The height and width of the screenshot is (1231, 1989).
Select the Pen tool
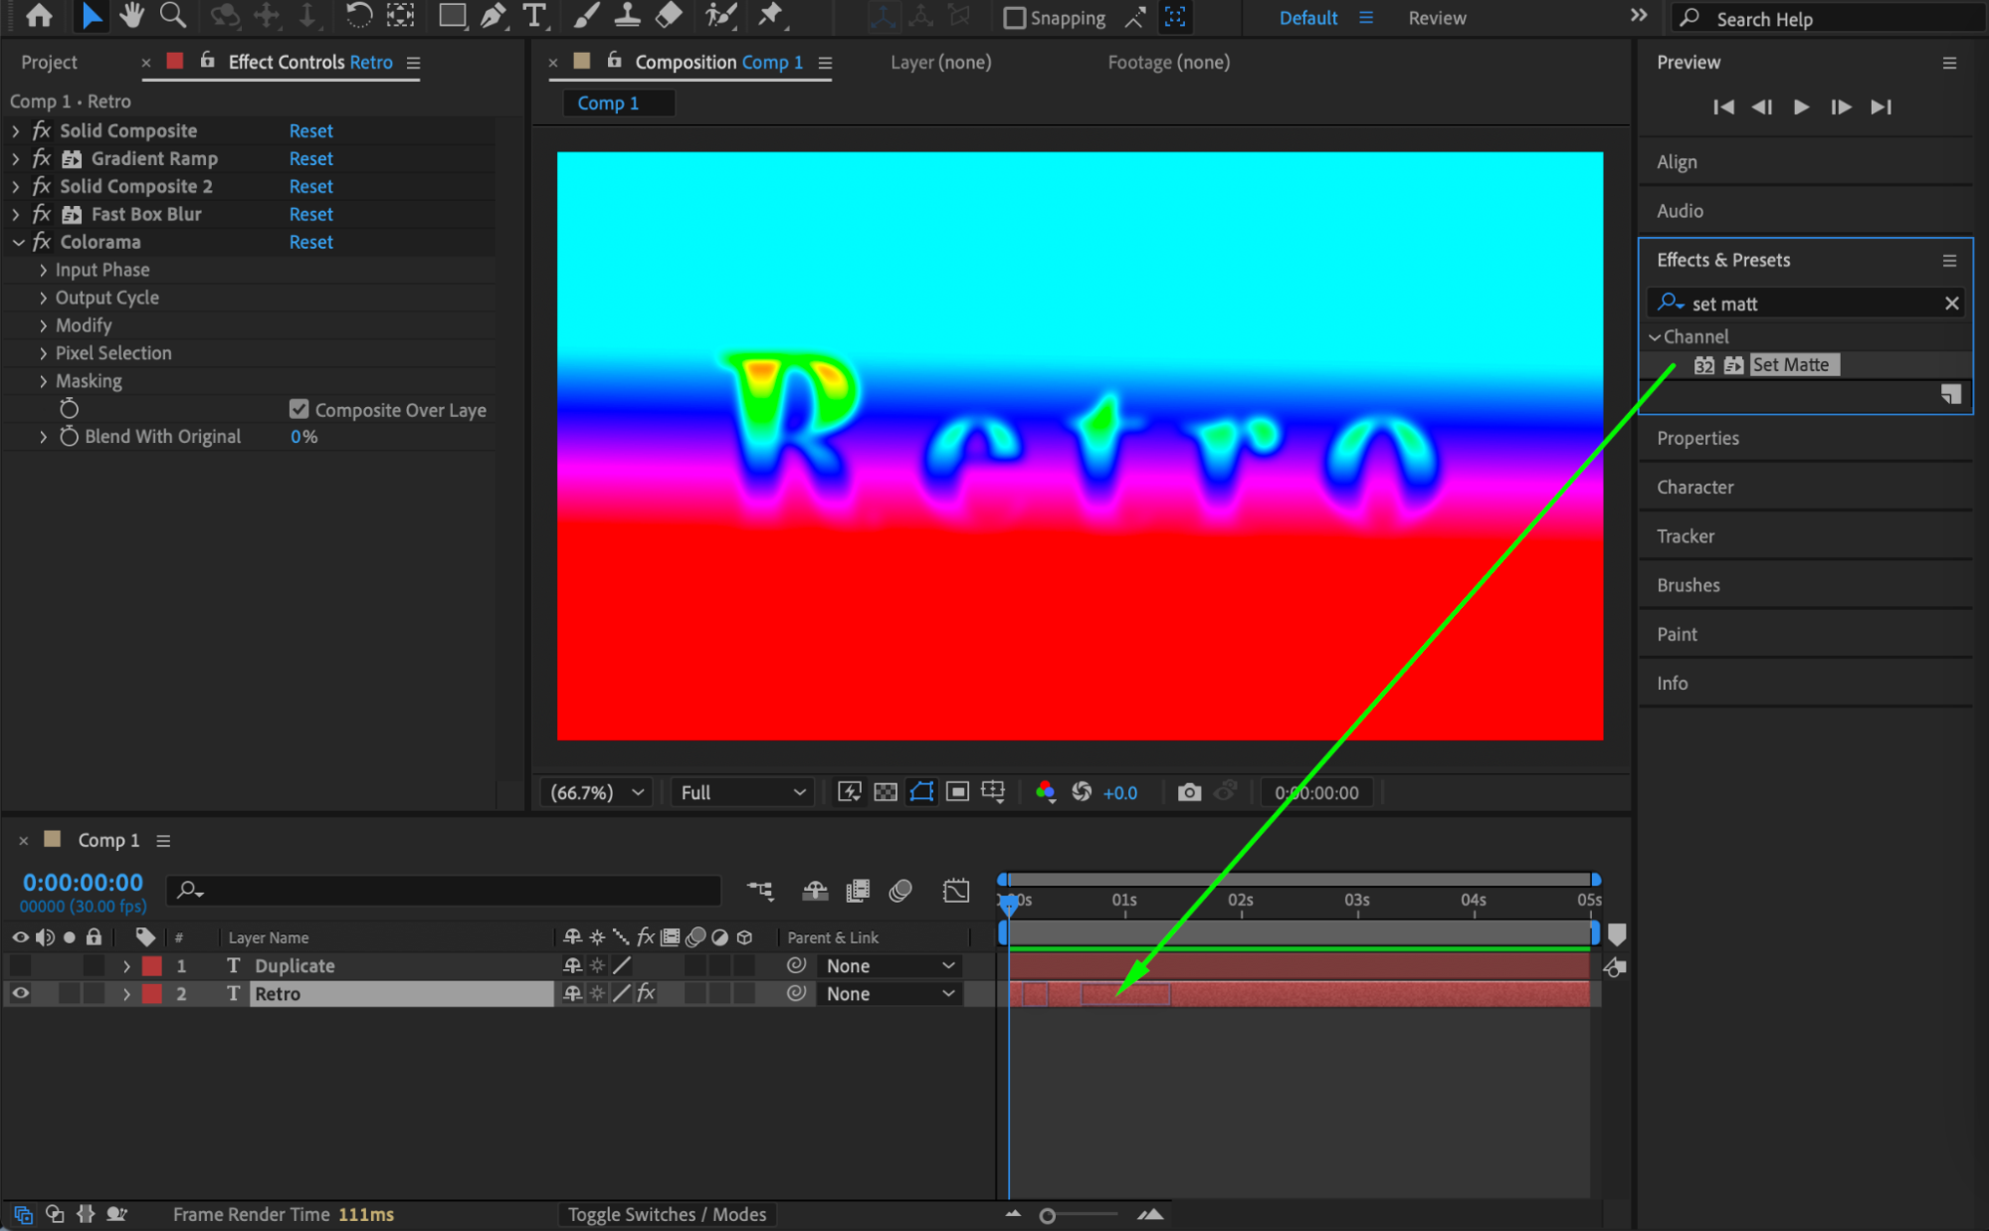493,16
